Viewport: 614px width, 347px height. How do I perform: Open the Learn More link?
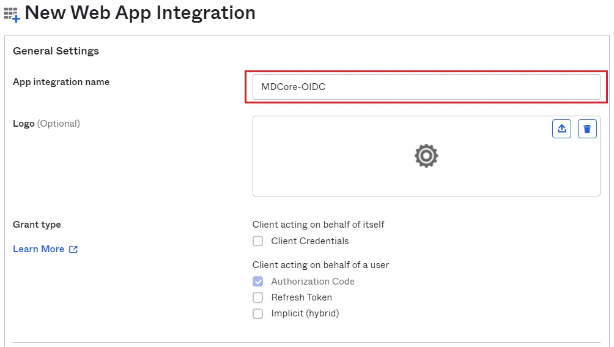[39, 249]
